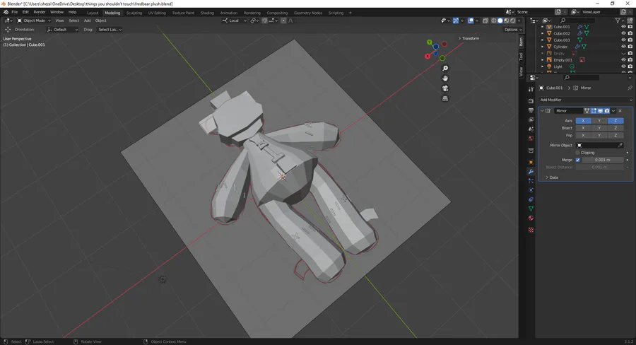Switch perspective/orthographic with the grid icon
This screenshot has width=636, height=345.
point(445,98)
